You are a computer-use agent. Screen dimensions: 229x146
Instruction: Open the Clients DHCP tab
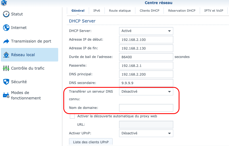coord(149,11)
